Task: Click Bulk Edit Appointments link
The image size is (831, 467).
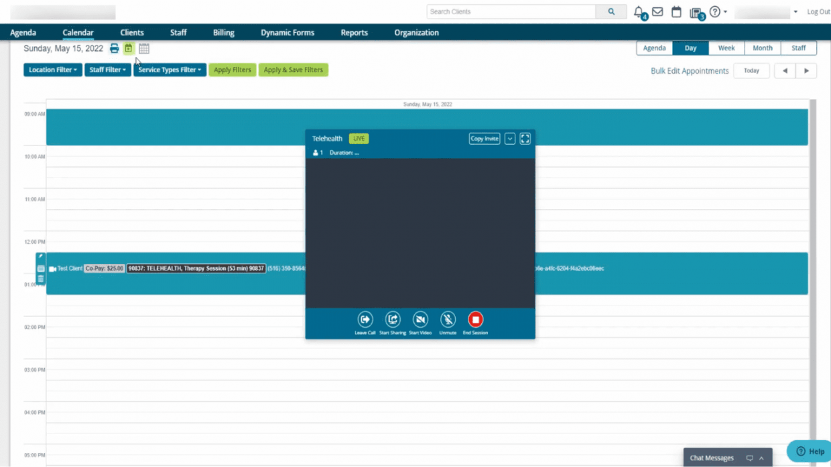Action: 690,71
